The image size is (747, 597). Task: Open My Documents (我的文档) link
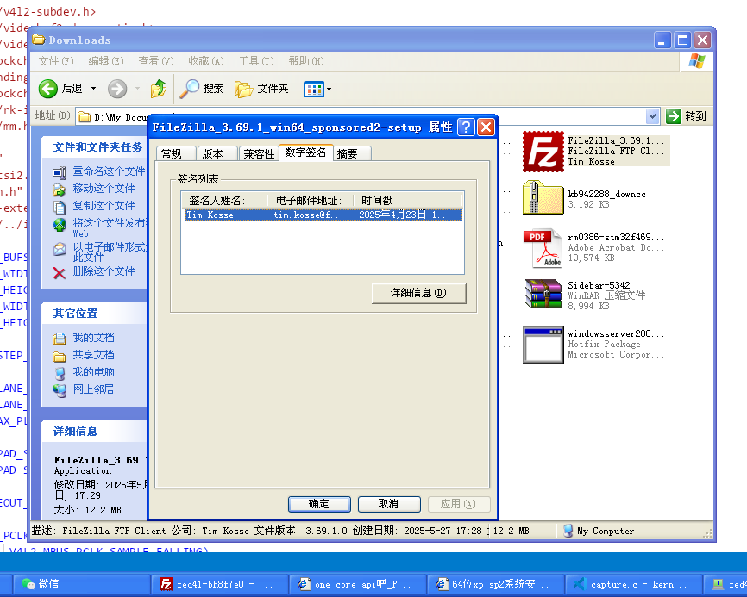point(93,338)
